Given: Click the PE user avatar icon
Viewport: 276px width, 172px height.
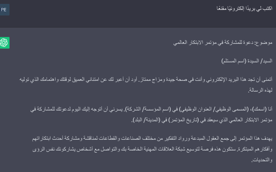Looking at the screenshot, I should 4,9.
